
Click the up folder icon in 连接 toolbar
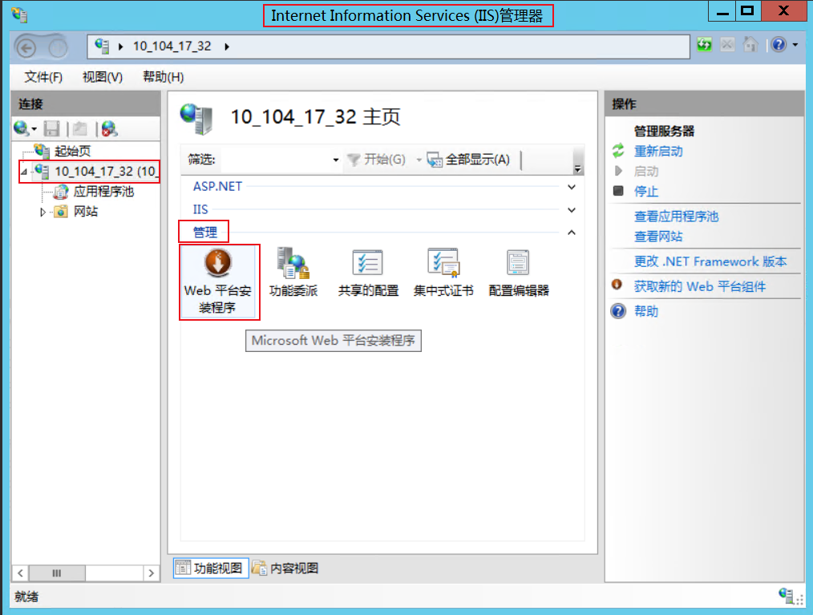point(80,128)
